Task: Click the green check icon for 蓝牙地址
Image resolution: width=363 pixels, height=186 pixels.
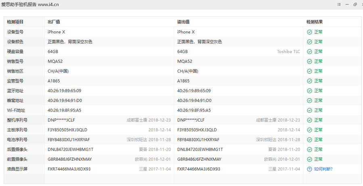Action: tap(309, 91)
